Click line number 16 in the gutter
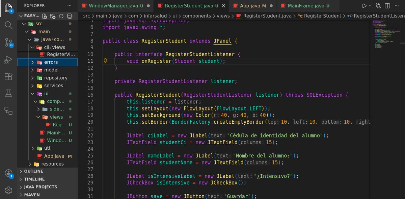This screenshot has height=199, width=405. tap(90, 95)
